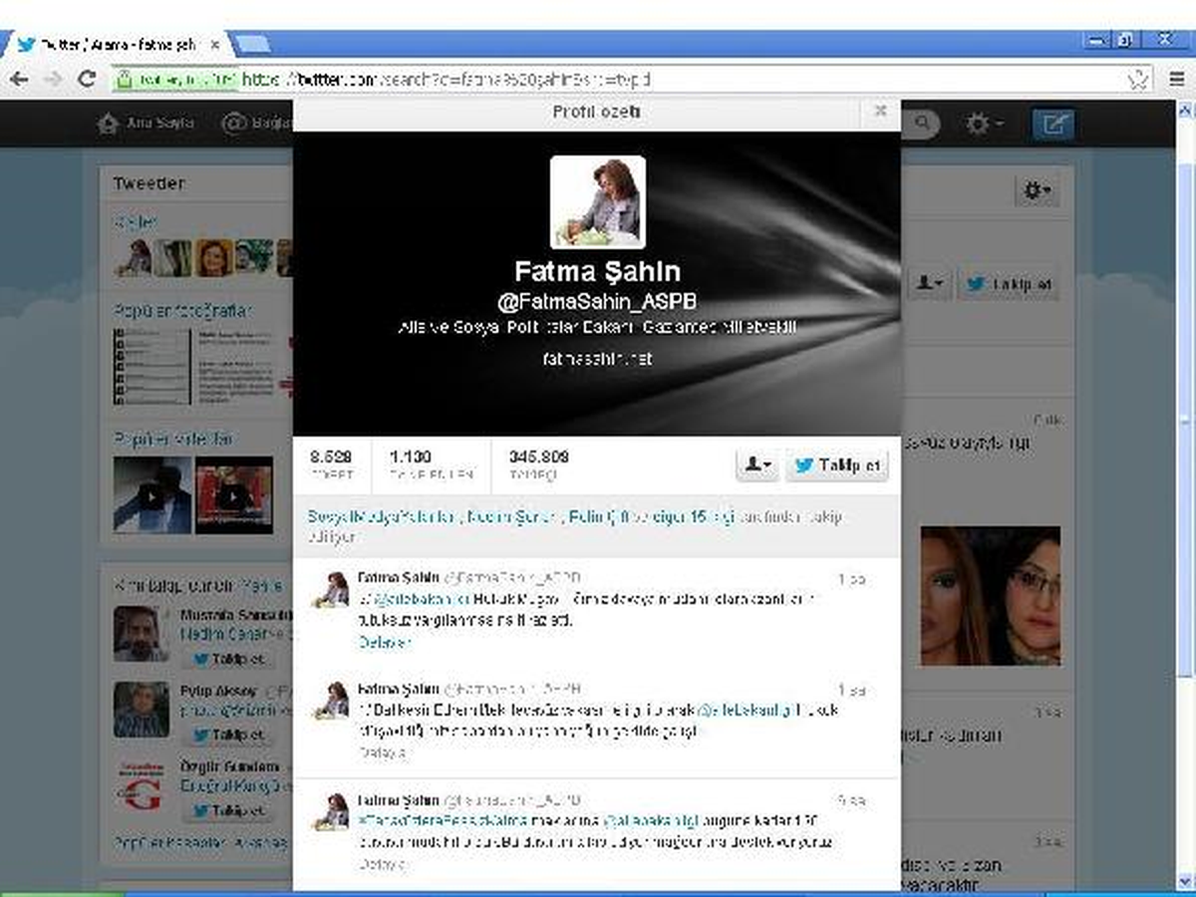Close the Profil özeti popup
The width and height of the screenshot is (1196, 897).
click(880, 112)
